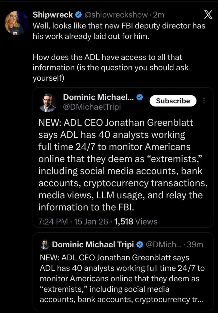Click Shipwreck's verified badge icon
Screen dimensions: 218x313
[x=79, y=15]
